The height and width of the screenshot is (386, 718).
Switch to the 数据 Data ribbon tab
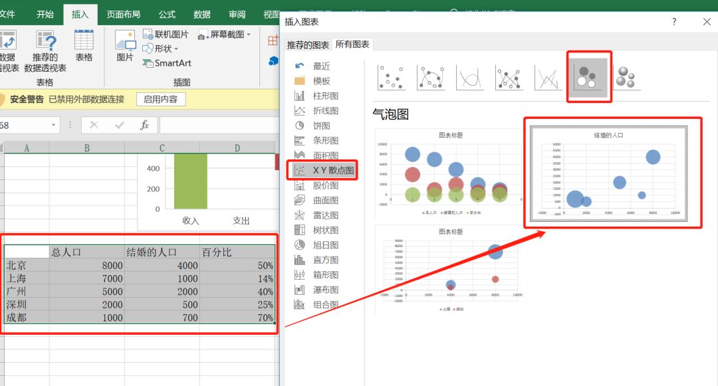[201, 14]
